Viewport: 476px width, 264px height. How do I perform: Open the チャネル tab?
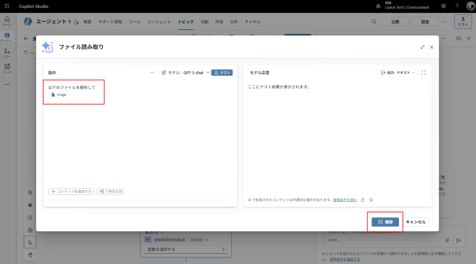point(252,21)
